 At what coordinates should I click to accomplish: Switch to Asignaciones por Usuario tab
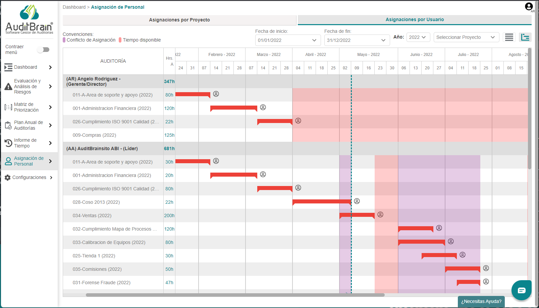pyautogui.click(x=415, y=19)
